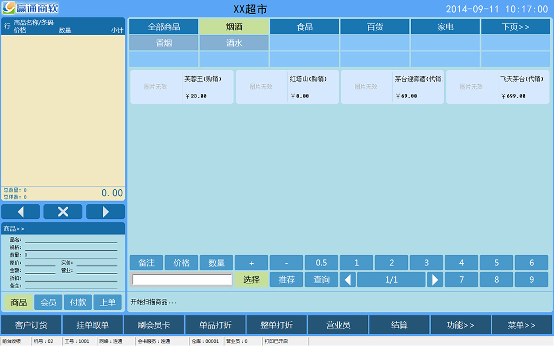
Task: Switch to the 食品 category tab
Action: [x=305, y=26]
